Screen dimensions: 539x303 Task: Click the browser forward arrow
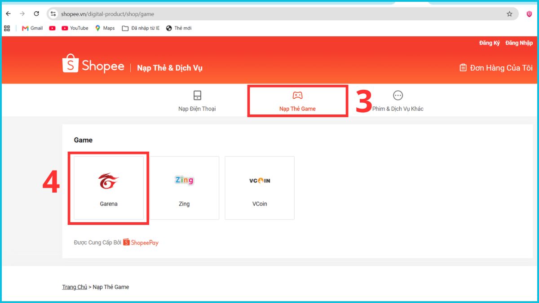[x=22, y=14]
